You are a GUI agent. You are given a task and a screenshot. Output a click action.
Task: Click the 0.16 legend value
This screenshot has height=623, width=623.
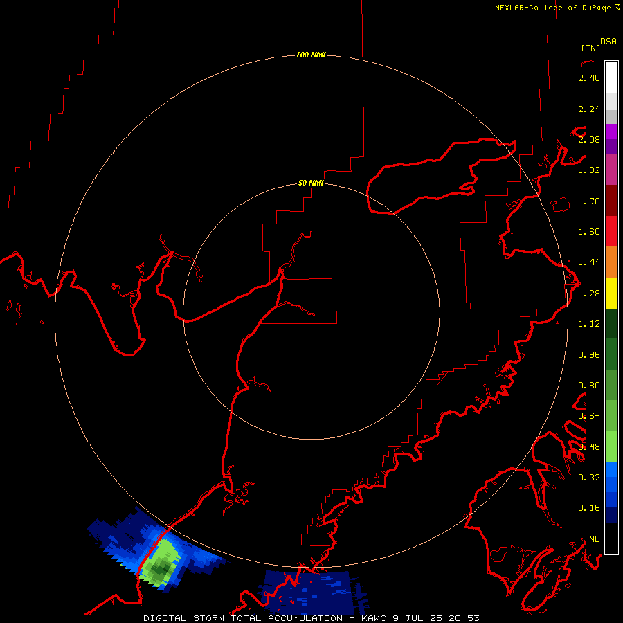click(x=589, y=508)
